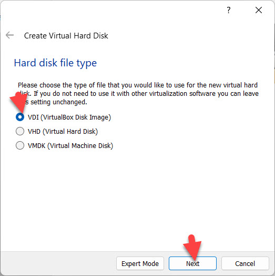The width and height of the screenshot is (275, 276).
Task: Select the VDI radio button
Action: click(20, 117)
